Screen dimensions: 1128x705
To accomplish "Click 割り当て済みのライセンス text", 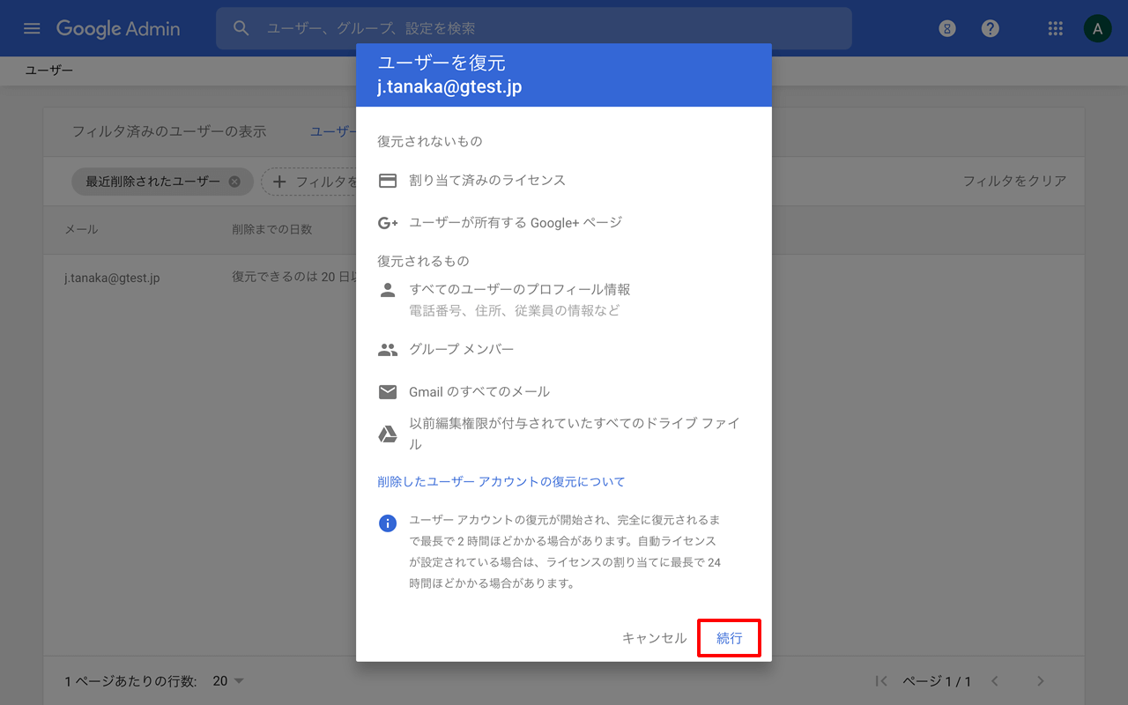I will point(487,181).
